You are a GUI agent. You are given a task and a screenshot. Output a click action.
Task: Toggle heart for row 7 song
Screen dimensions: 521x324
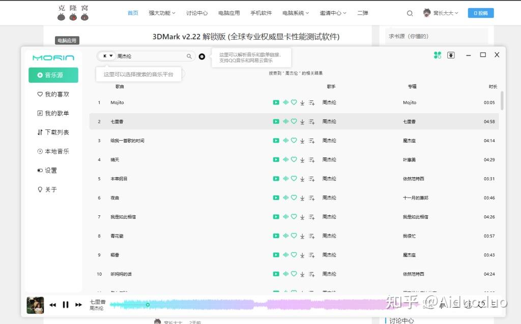(x=294, y=216)
